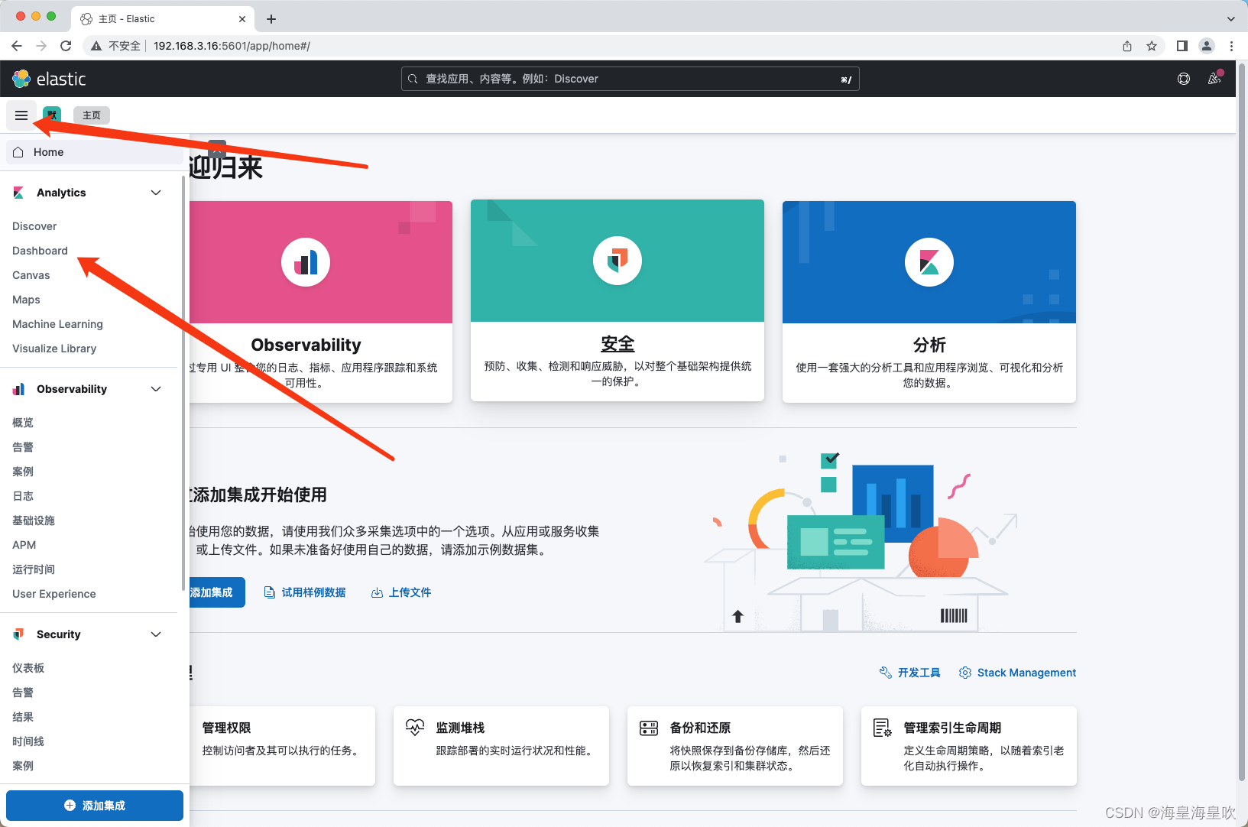Open Canvas in sidebar
1248x827 pixels.
31,275
